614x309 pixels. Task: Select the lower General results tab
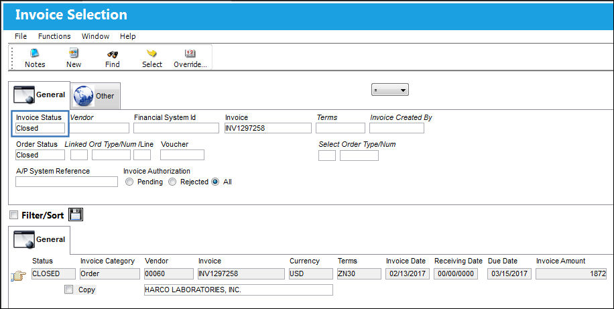pyautogui.click(x=39, y=240)
